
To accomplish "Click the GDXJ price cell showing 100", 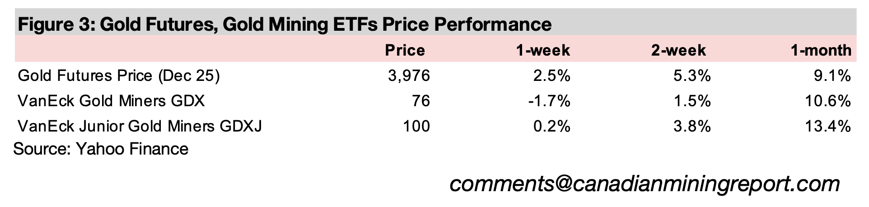I will point(416,126).
